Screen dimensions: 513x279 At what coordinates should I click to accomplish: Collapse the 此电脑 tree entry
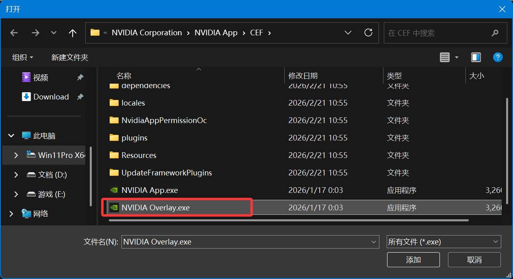(x=11, y=135)
